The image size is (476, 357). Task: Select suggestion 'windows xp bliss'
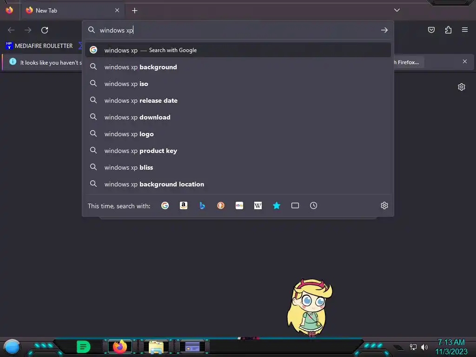pos(238,167)
